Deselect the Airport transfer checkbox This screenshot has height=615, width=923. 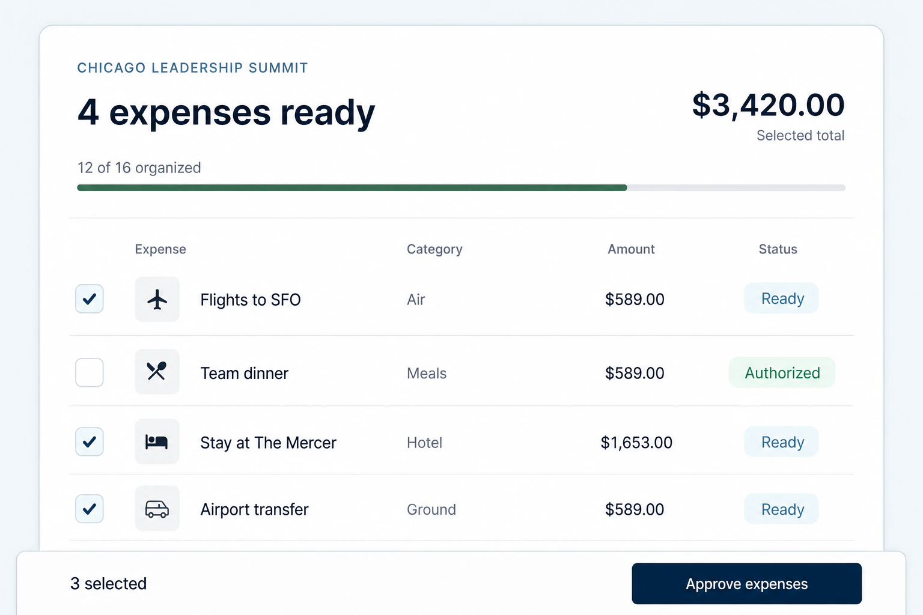(90, 509)
